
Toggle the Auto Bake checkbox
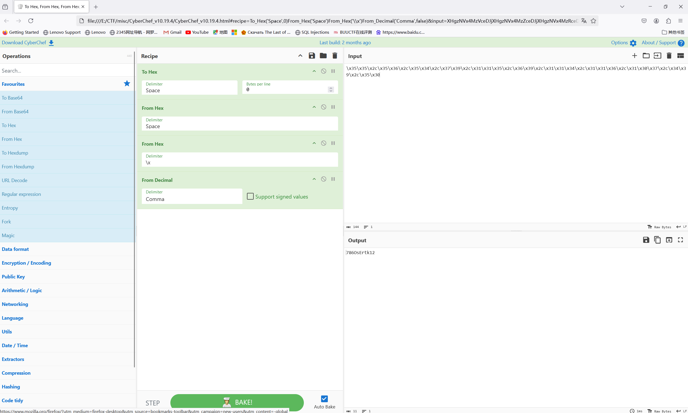tap(324, 399)
